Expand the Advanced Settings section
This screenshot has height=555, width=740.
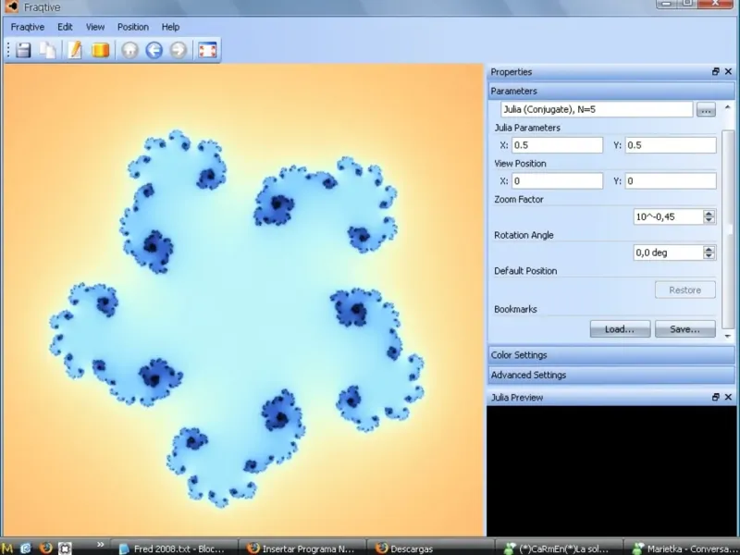[x=610, y=375]
